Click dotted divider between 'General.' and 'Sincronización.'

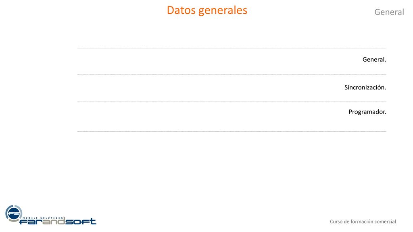[232, 75]
